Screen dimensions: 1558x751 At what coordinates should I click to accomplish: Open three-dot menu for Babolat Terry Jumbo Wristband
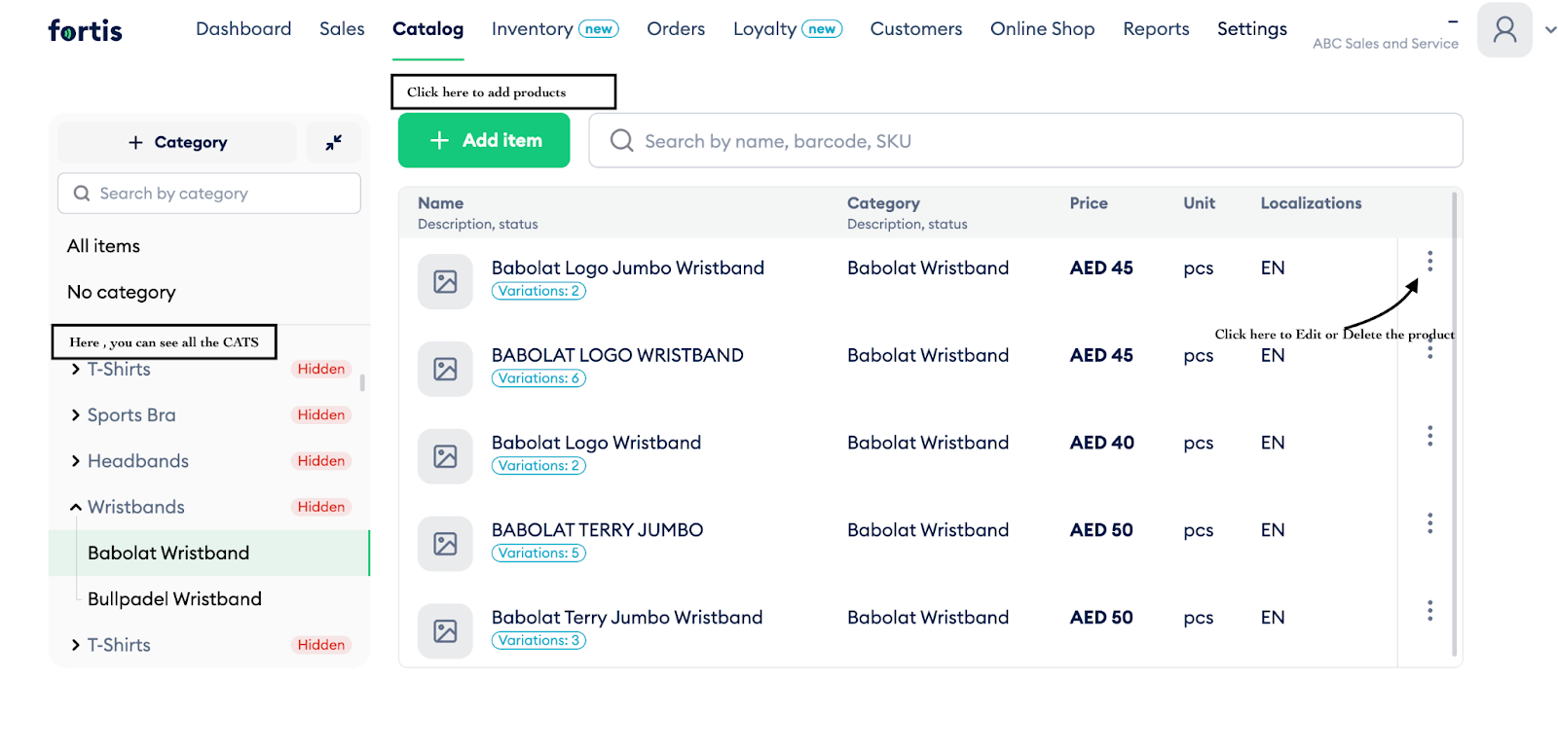[x=1429, y=611]
